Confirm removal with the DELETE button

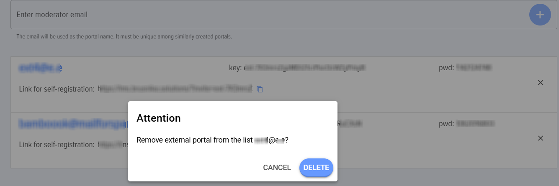316,168
